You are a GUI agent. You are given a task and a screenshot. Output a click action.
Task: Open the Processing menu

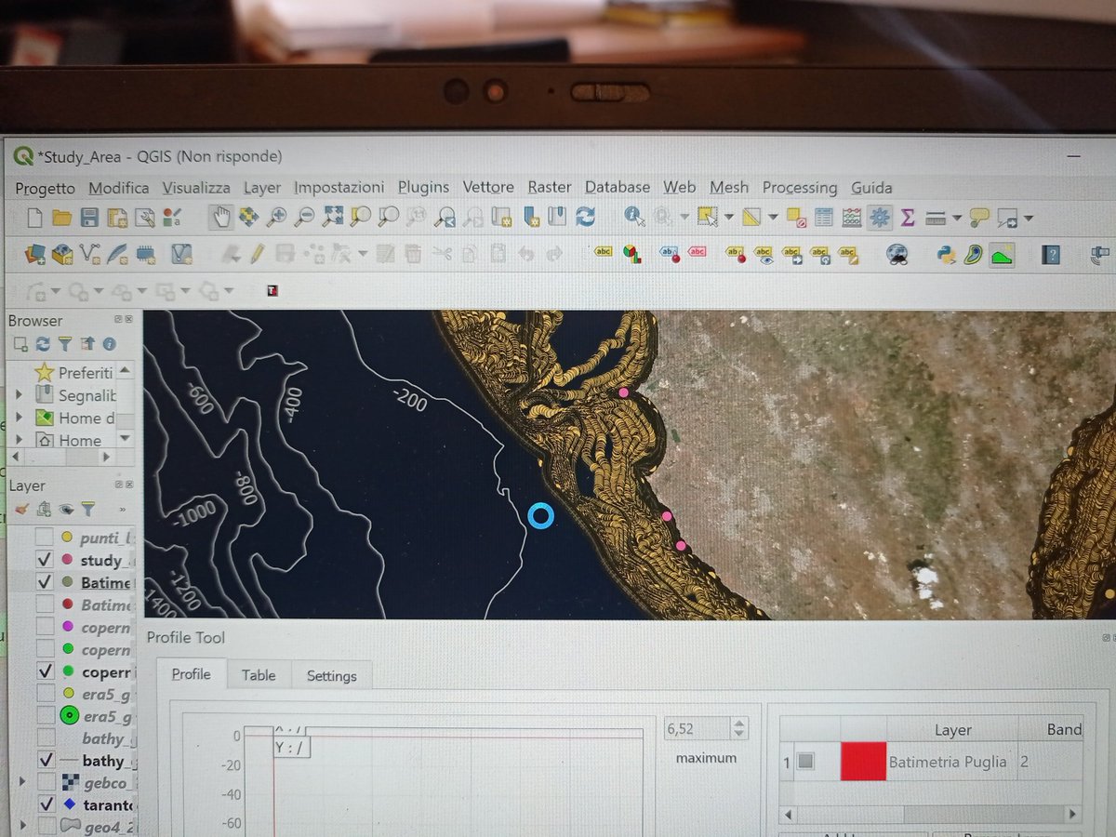pyautogui.click(x=800, y=187)
